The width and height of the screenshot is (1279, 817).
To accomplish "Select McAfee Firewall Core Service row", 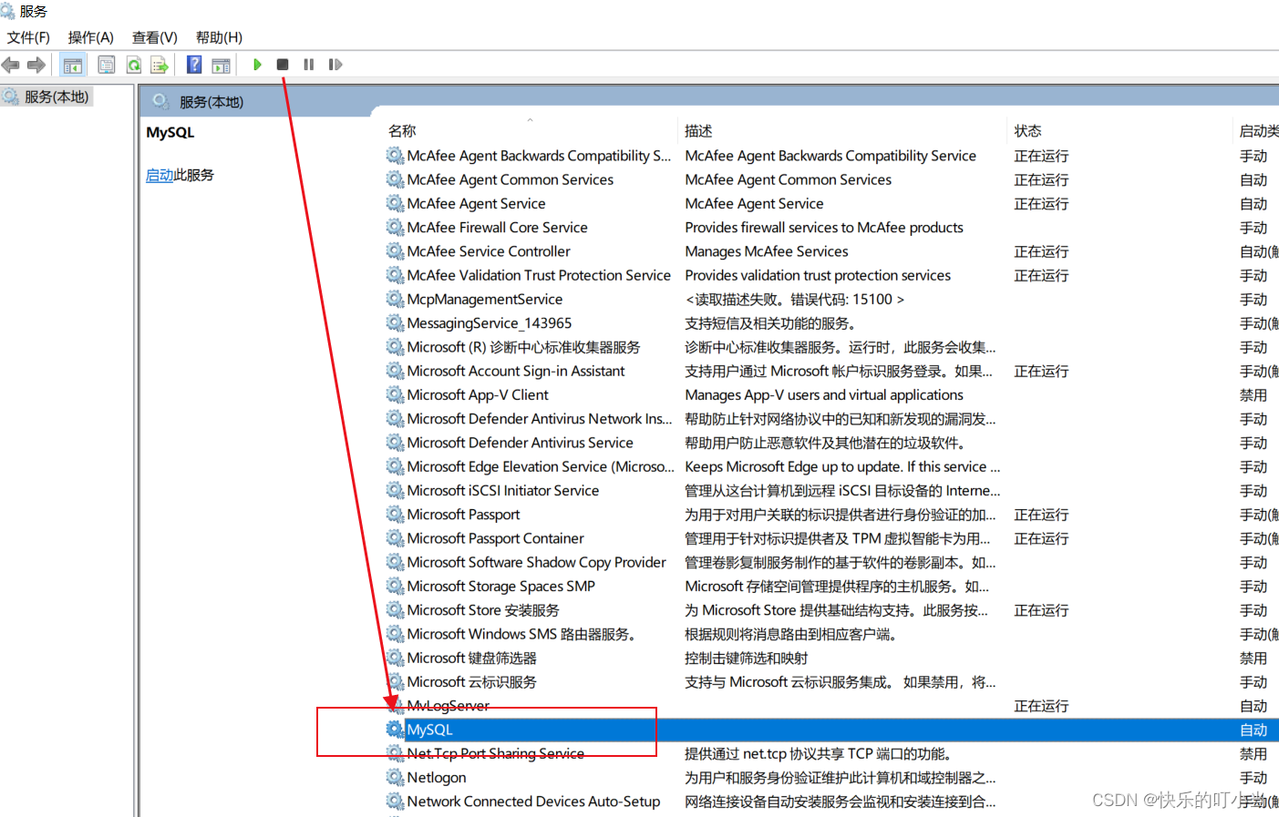I will pos(830,228).
